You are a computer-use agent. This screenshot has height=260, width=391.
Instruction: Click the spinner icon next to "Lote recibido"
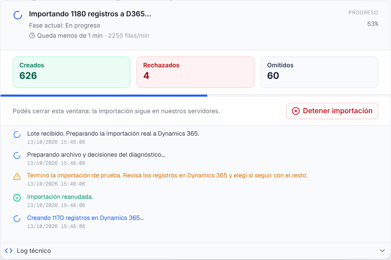point(17,135)
